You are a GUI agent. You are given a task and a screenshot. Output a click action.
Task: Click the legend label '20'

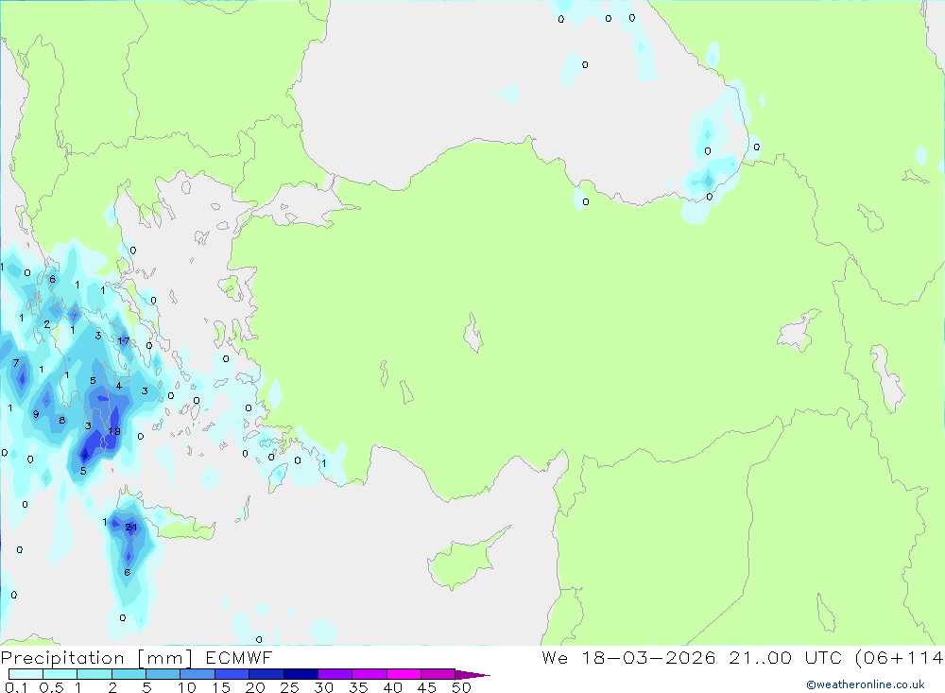coord(255,687)
